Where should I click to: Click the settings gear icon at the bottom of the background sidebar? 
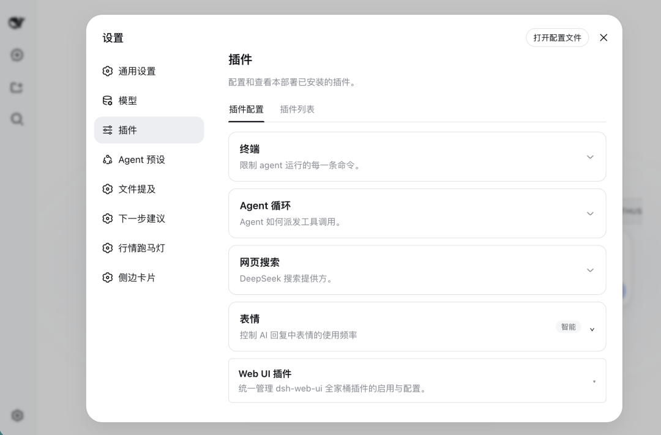coord(17,415)
